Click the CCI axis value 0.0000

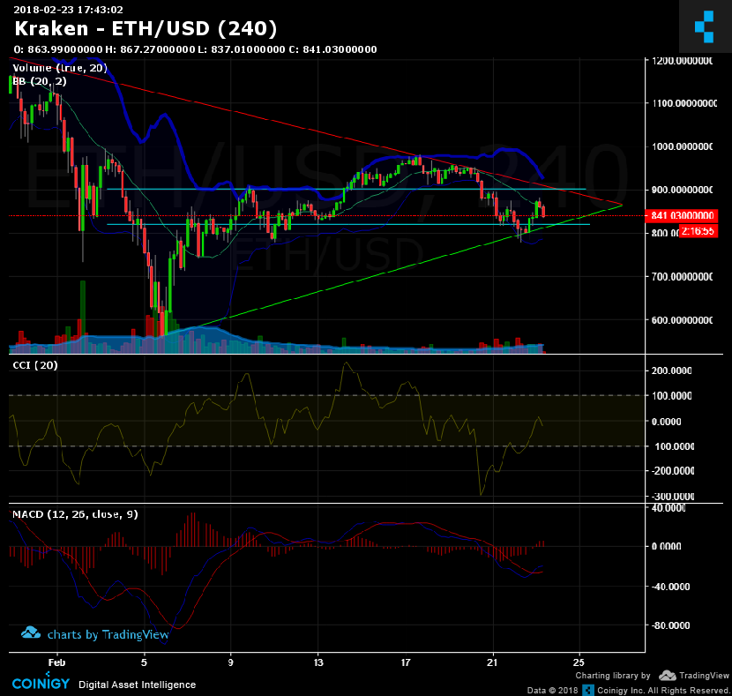click(666, 422)
